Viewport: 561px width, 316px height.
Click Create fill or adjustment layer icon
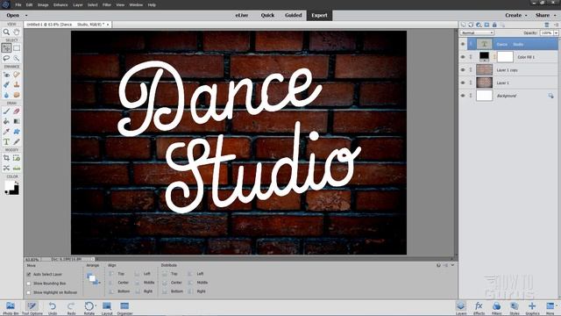[479, 25]
